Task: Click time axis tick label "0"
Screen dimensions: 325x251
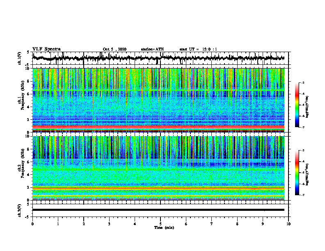Action: tap(32, 224)
